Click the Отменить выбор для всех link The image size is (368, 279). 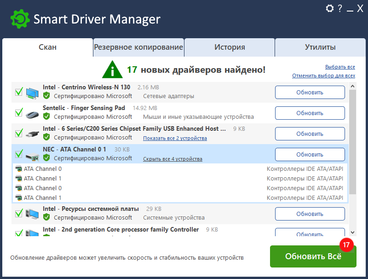[x=324, y=76]
